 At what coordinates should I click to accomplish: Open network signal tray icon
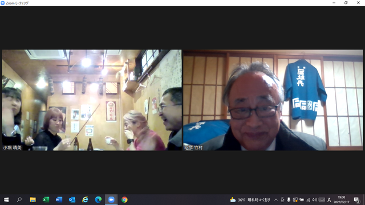(x=308, y=200)
